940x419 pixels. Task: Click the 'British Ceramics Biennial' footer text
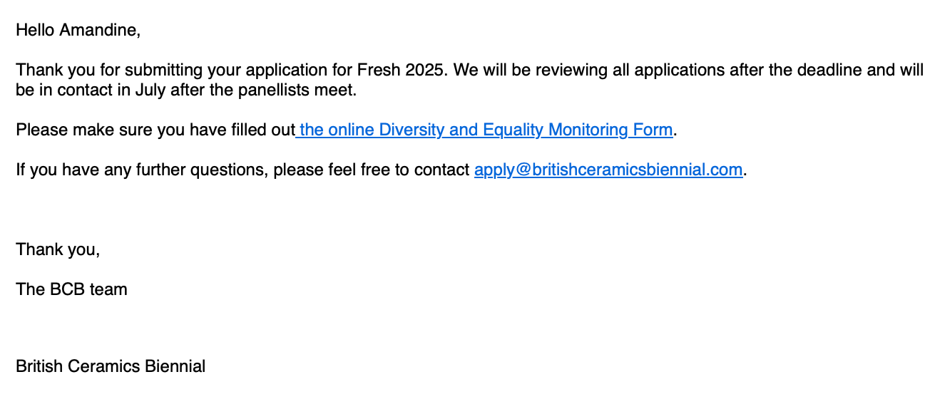coord(111,366)
